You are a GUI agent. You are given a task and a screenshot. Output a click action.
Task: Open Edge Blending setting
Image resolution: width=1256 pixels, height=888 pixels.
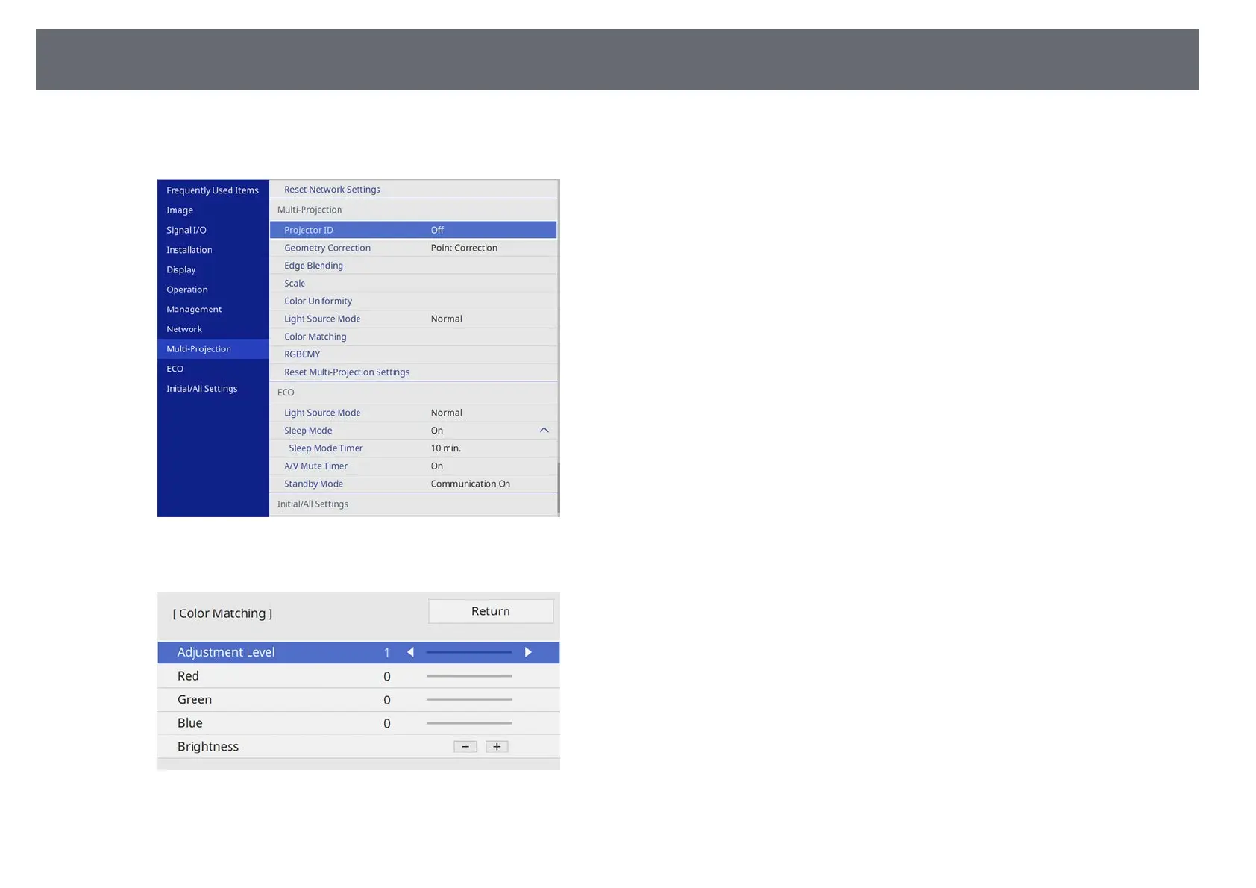pos(413,266)
